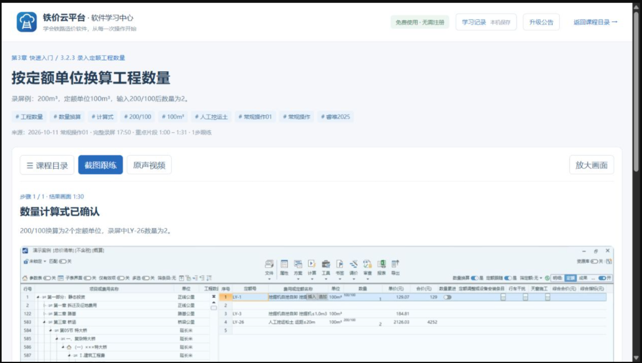Screen dimensions: 642x363
Task: Follow the 返回课程目录 link
Action: pyautogui.click(x=595, y=22)
